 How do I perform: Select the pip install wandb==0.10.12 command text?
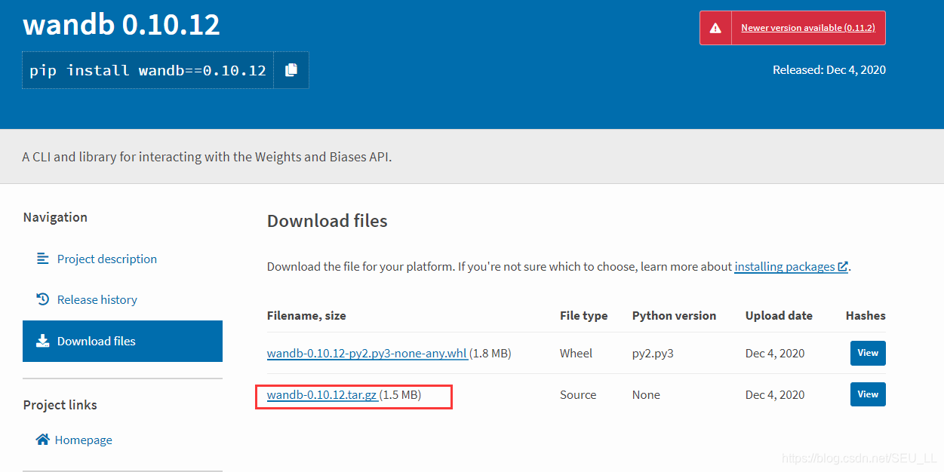click(148, 70)
